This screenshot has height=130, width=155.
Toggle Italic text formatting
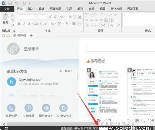click(x=24, y=24)
